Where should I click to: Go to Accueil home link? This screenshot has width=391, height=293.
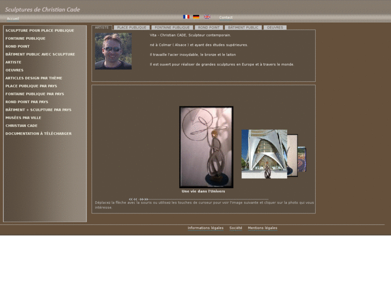13,18
